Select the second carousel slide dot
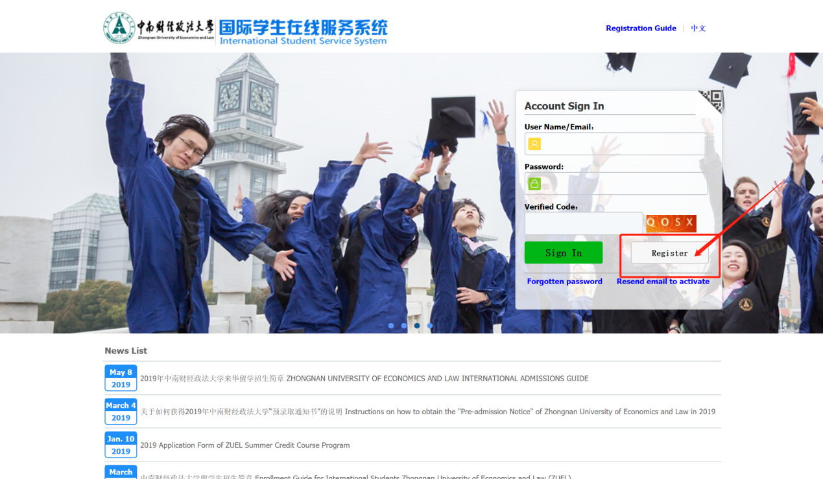Screen dimensions: 823x479 [404, 326]
